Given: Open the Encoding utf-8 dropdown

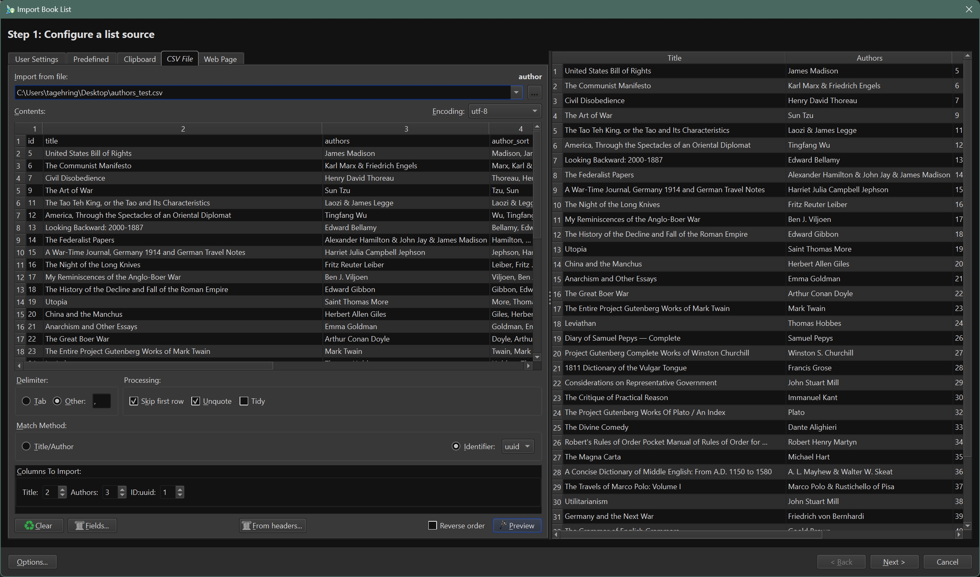Looking at the screenshot, I should pyautogui.click(x=504, y=111).
